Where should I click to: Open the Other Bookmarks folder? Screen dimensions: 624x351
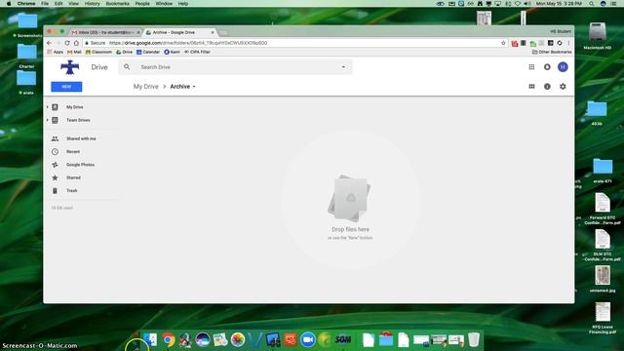(552, 52)
